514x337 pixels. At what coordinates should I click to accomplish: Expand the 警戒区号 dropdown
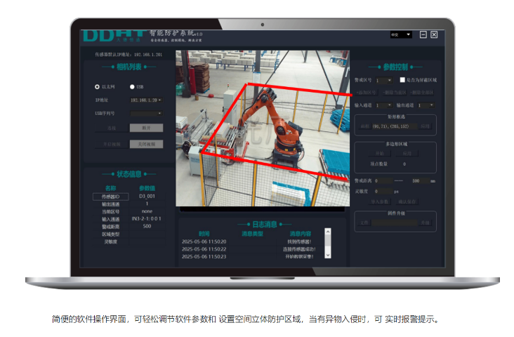[x=385, y=80]
